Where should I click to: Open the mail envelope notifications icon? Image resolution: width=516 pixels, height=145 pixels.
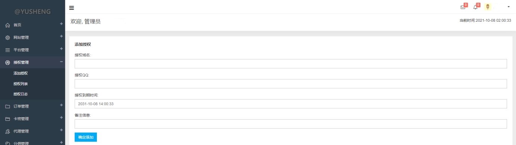tap(463, 7)
